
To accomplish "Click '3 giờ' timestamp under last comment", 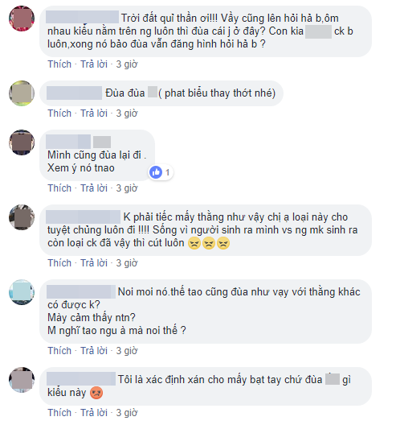I will click(x=127, y=413).
